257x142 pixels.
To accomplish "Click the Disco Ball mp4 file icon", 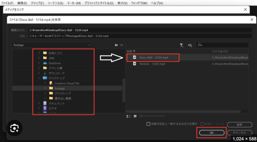I will (x=135, y=58).
